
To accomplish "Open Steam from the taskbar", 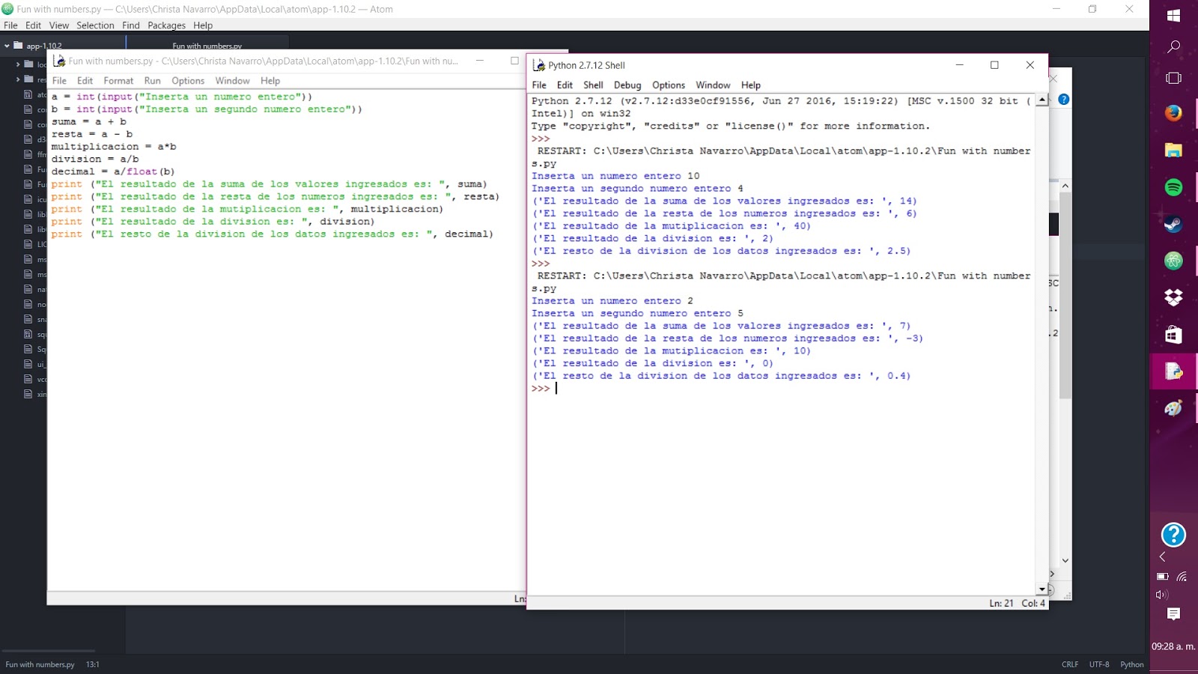I will (1173, 224).
